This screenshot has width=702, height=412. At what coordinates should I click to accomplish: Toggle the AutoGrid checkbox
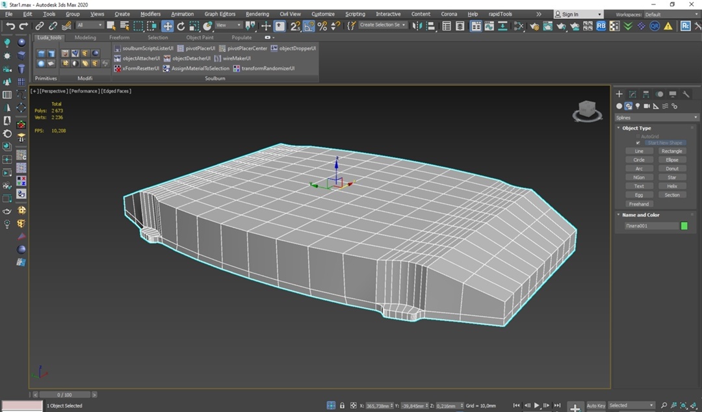pos(638,136)
